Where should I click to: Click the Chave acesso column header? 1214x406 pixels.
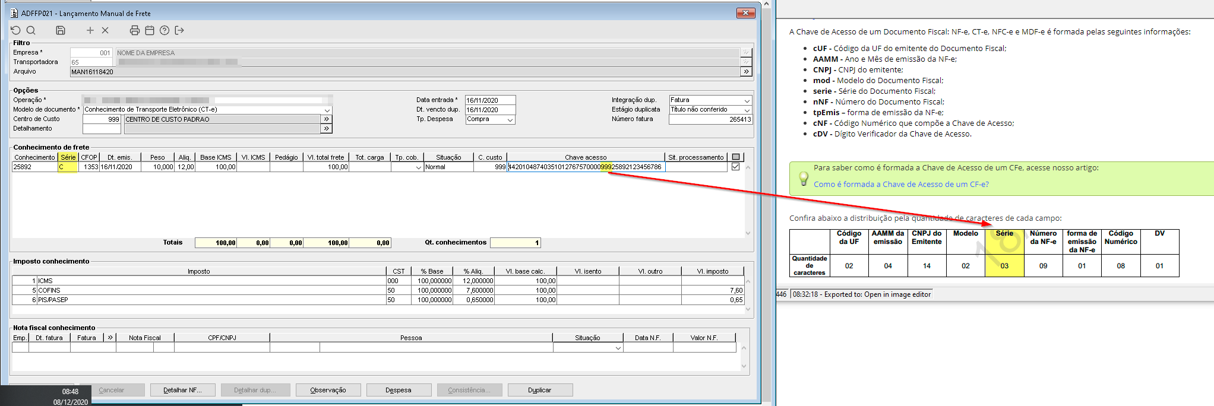click(586, 157)
